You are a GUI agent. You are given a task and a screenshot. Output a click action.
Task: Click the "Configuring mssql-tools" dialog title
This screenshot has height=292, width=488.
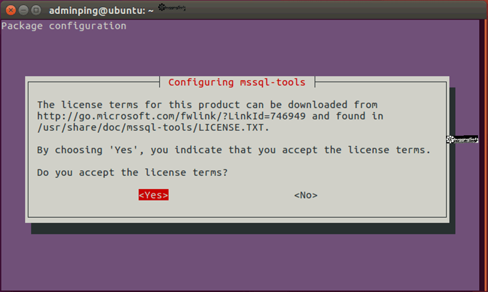[236, 82]
